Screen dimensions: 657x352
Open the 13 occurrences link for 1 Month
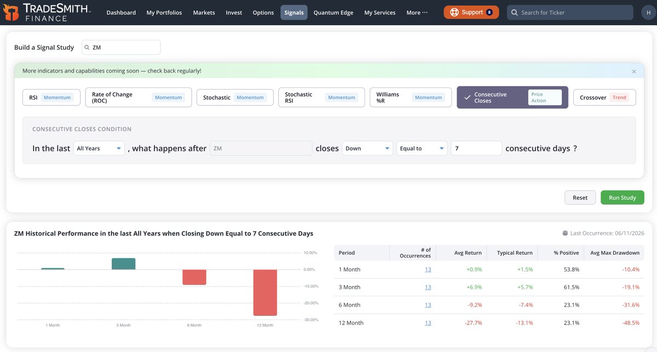[428, 269]
